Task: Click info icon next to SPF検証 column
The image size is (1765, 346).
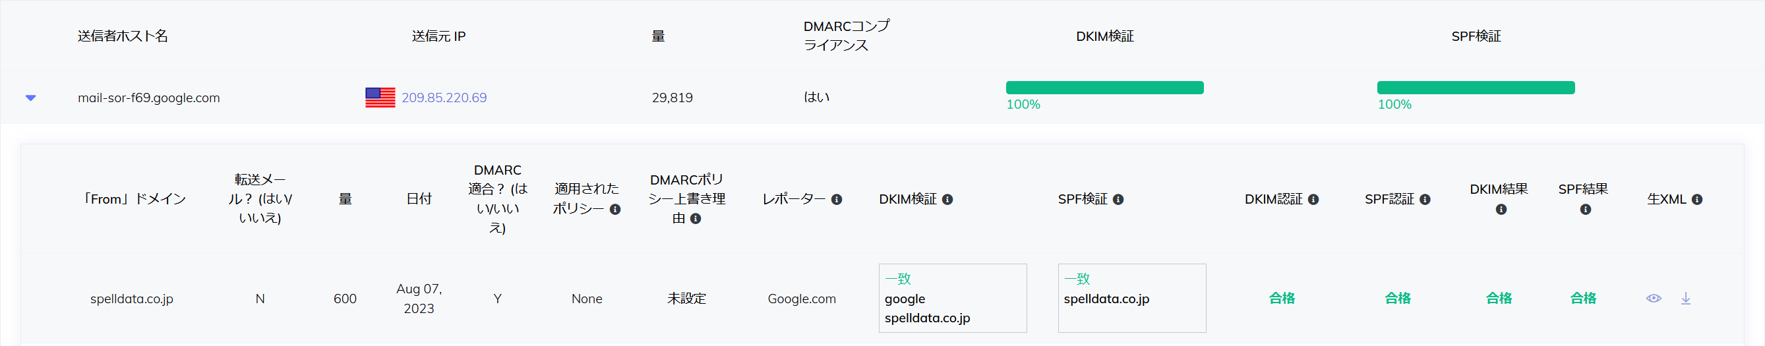Action: 1118,200
